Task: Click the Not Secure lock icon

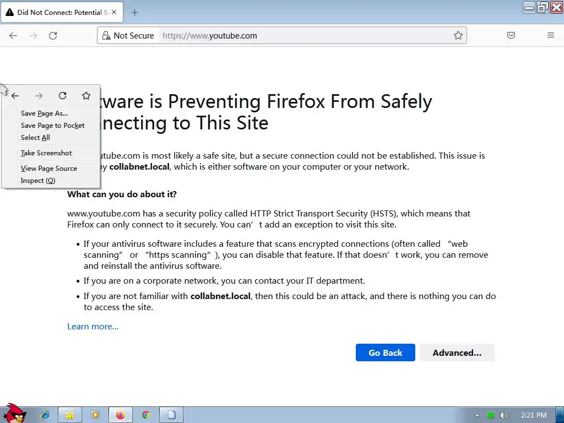Action: (x=106, y=36)
